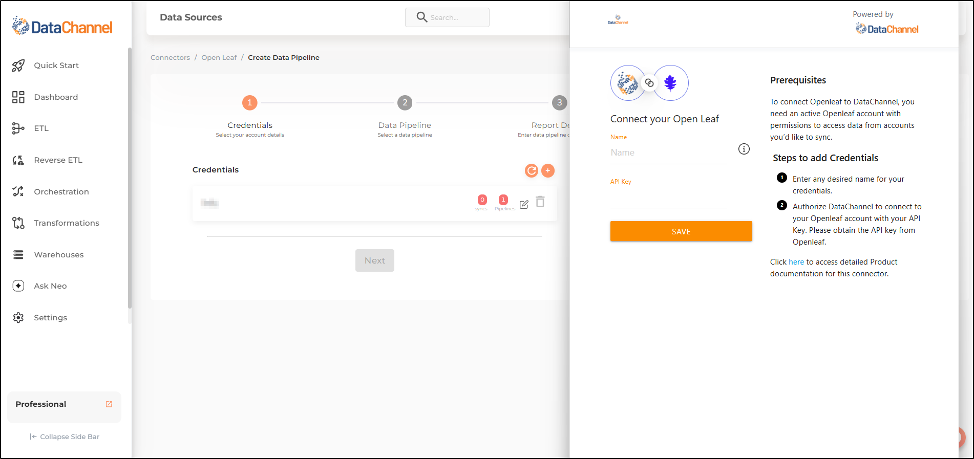Click the Professional plan label

pos(41,404)
